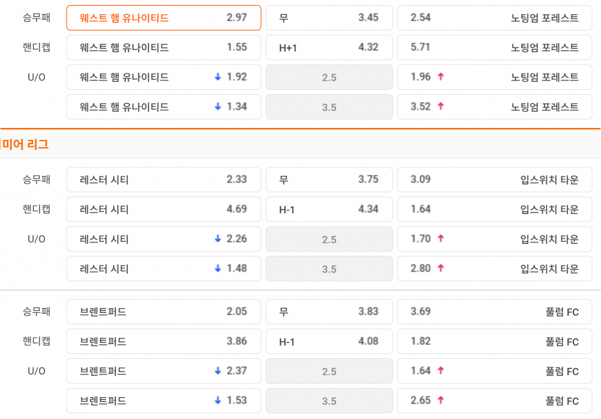601x419 pixels.
Task: Pick draw 무 at 3.83 odds
Action: (x=329, y=312)
